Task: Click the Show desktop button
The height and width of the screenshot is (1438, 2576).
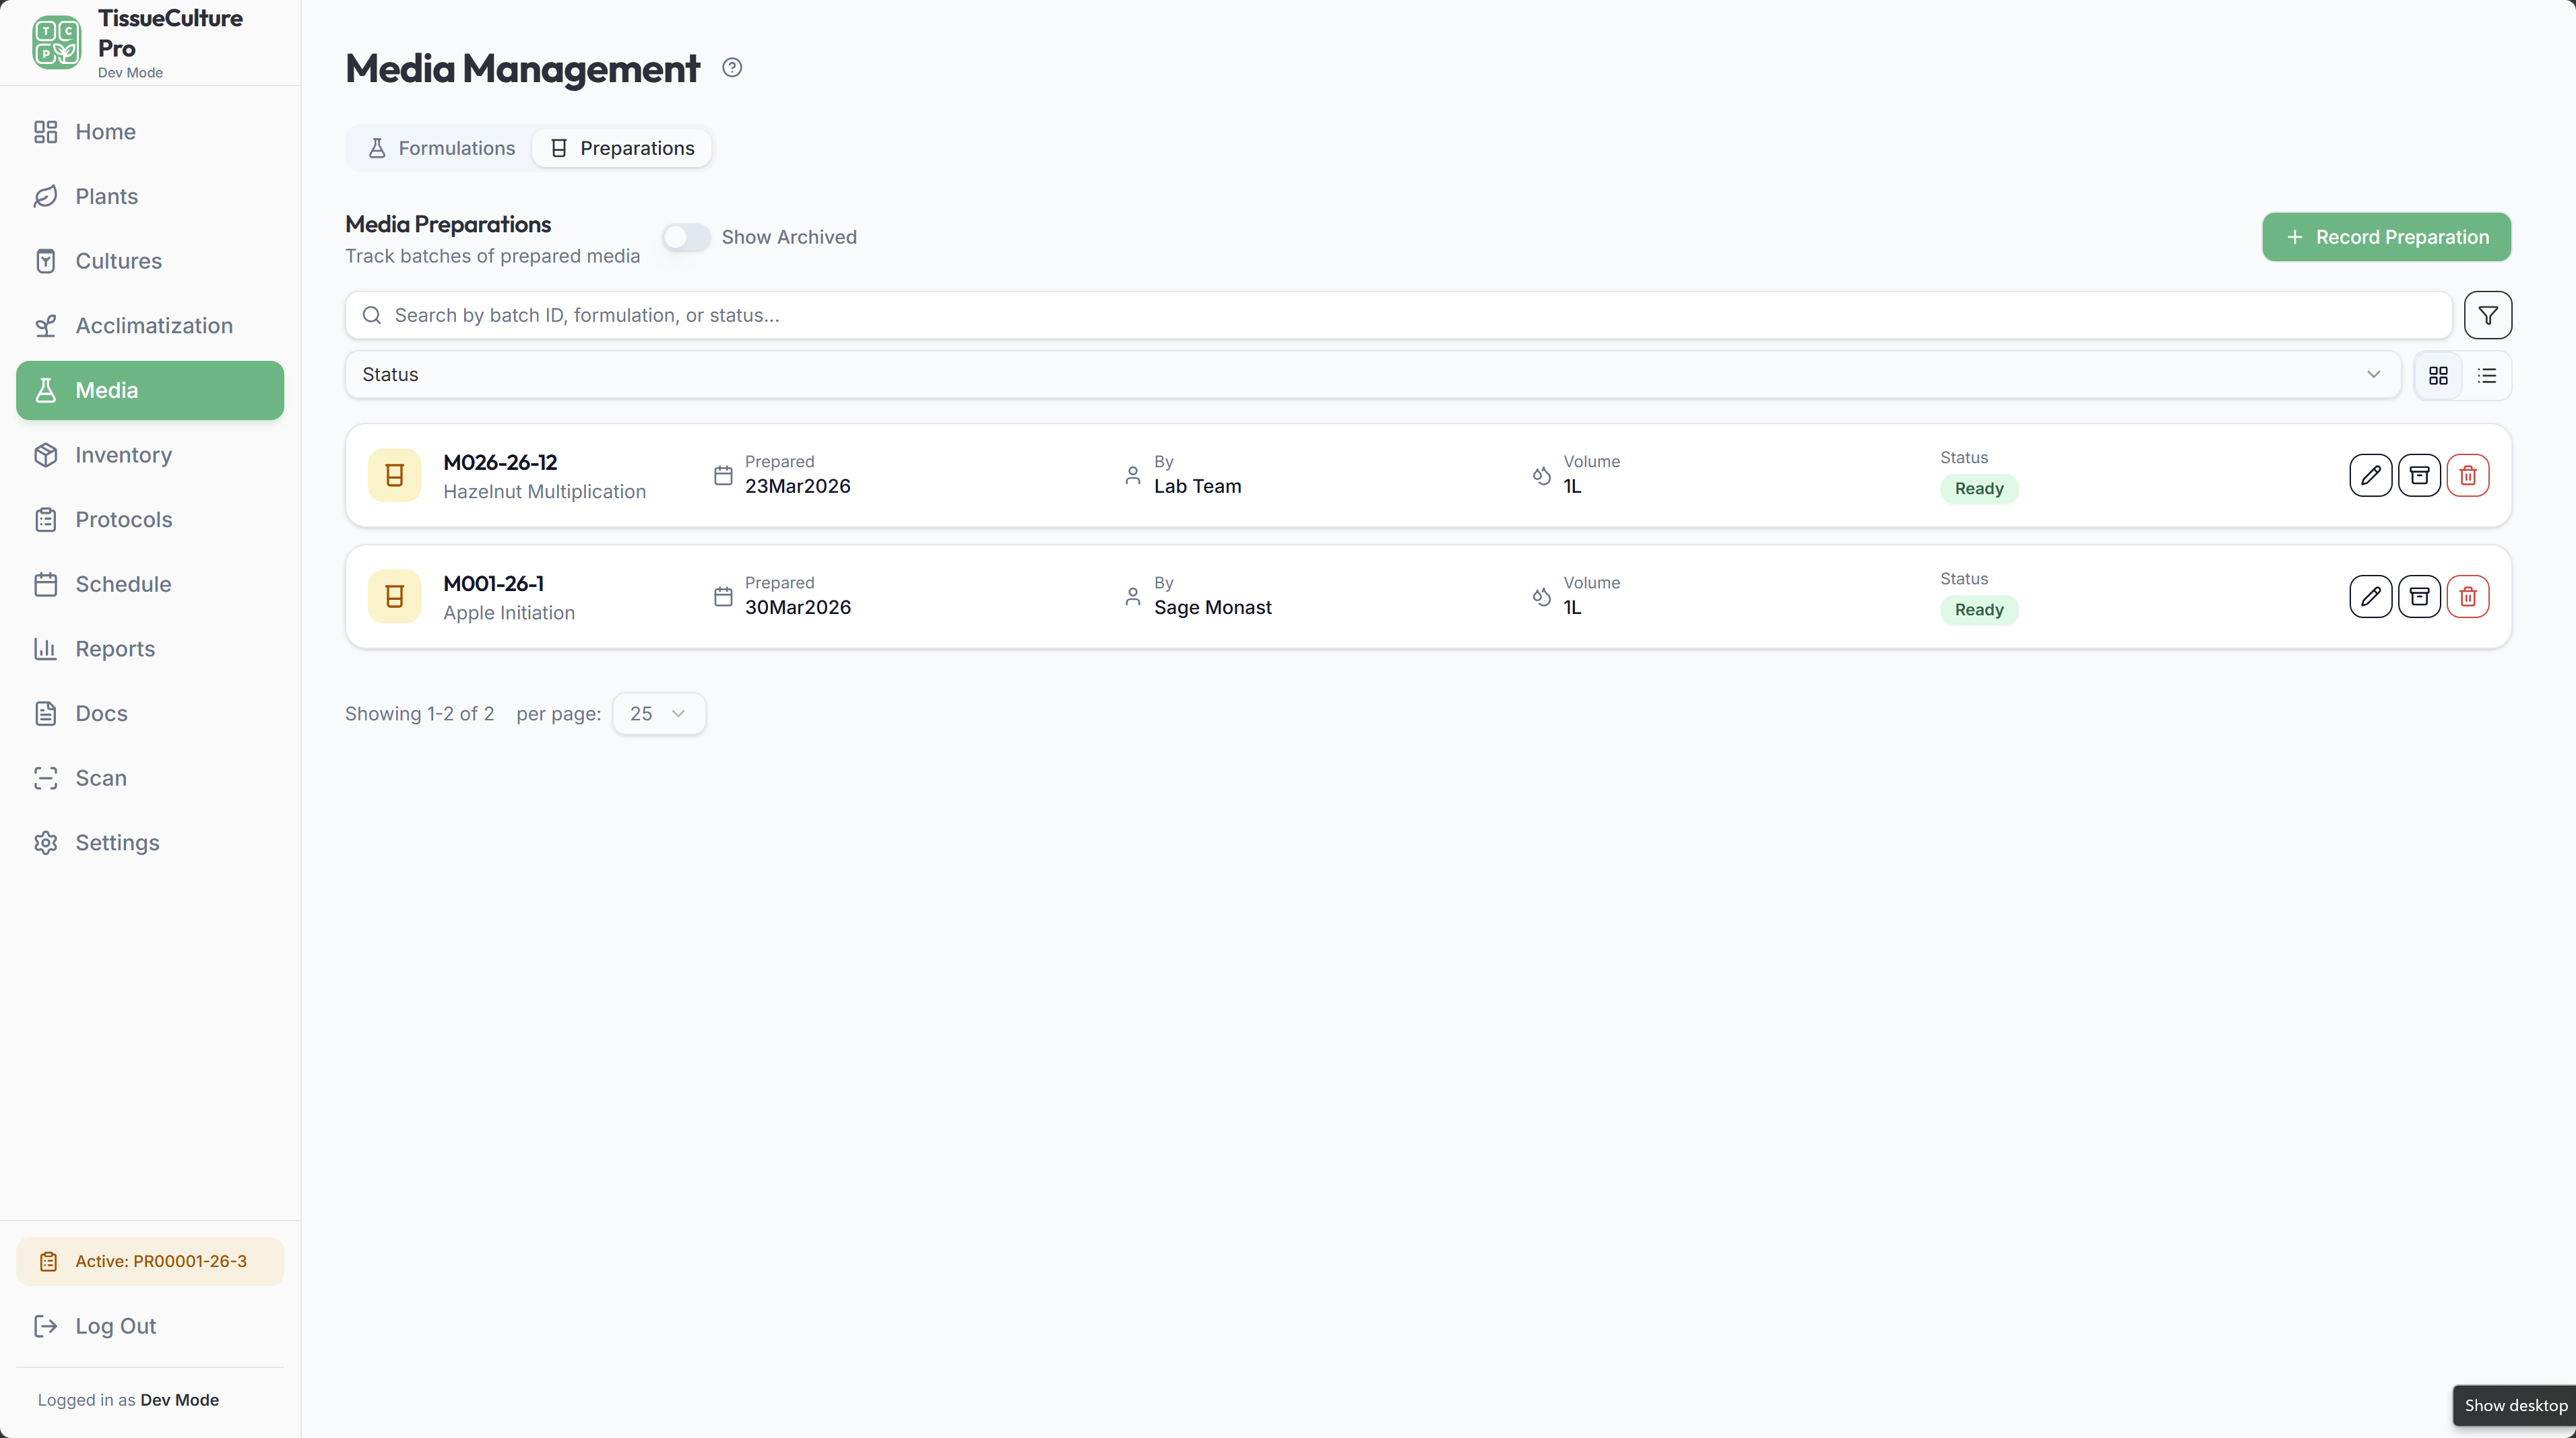Action: pos(2515,1405)
